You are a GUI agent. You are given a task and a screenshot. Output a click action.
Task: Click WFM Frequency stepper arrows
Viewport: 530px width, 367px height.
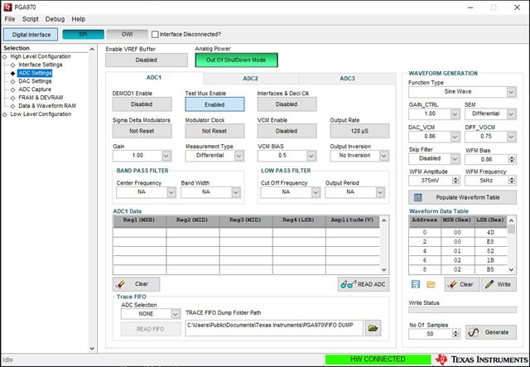pyautogui.click(x=512, y=181)
